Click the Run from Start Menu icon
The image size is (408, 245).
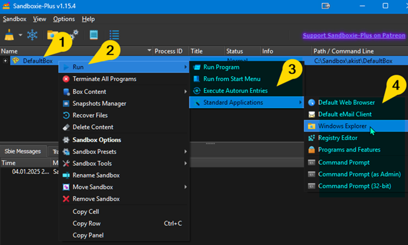point(197,79)
